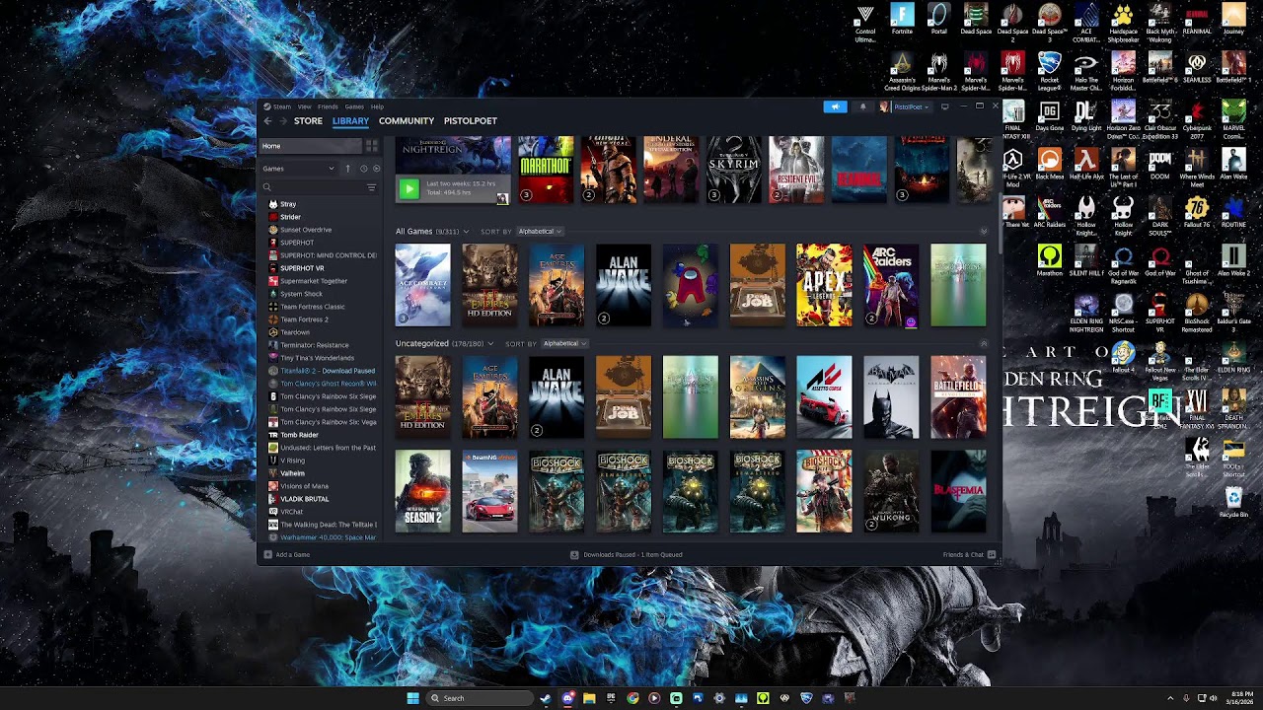
Task: Change sort order for the All Games shelf
Action: (540, 232)
